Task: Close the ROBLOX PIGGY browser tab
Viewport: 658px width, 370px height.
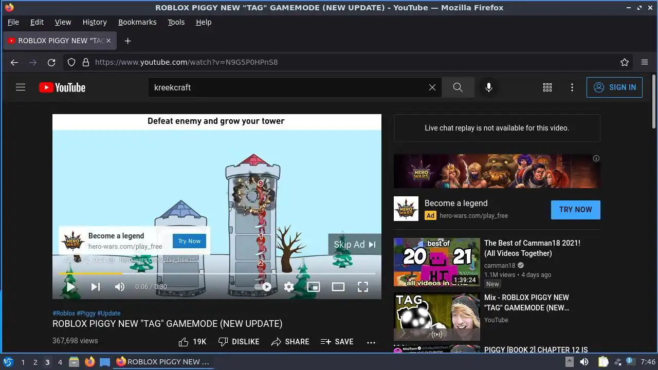Action: [x=108, y=41]
